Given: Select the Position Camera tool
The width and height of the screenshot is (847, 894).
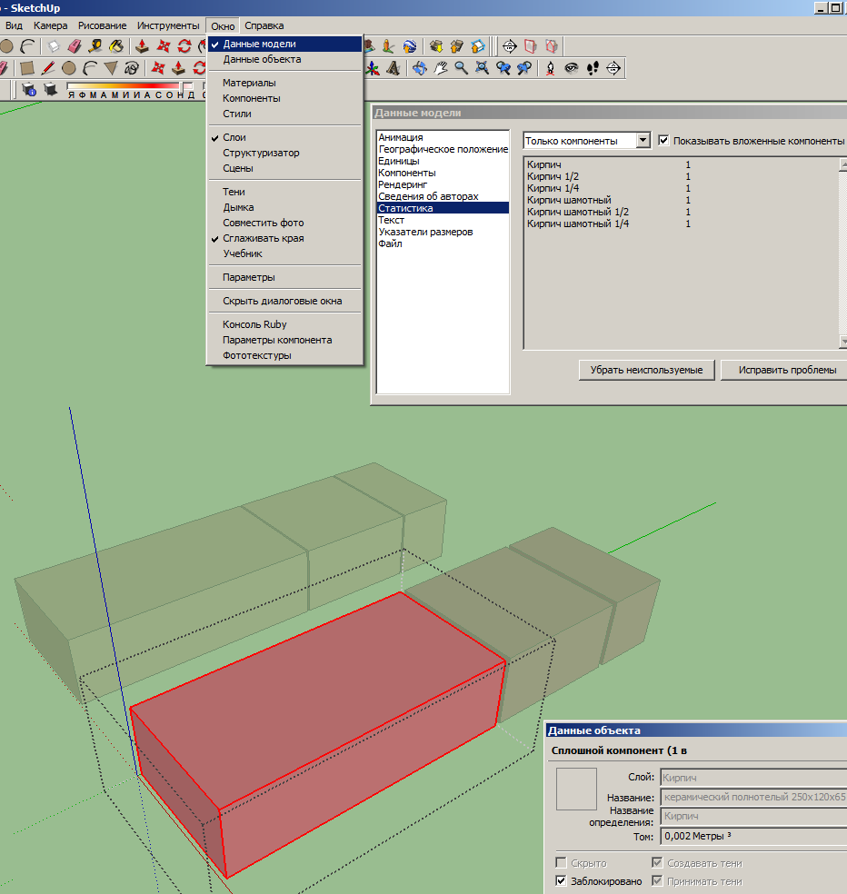Looking at the screenshot, I should tap(551, 68).
